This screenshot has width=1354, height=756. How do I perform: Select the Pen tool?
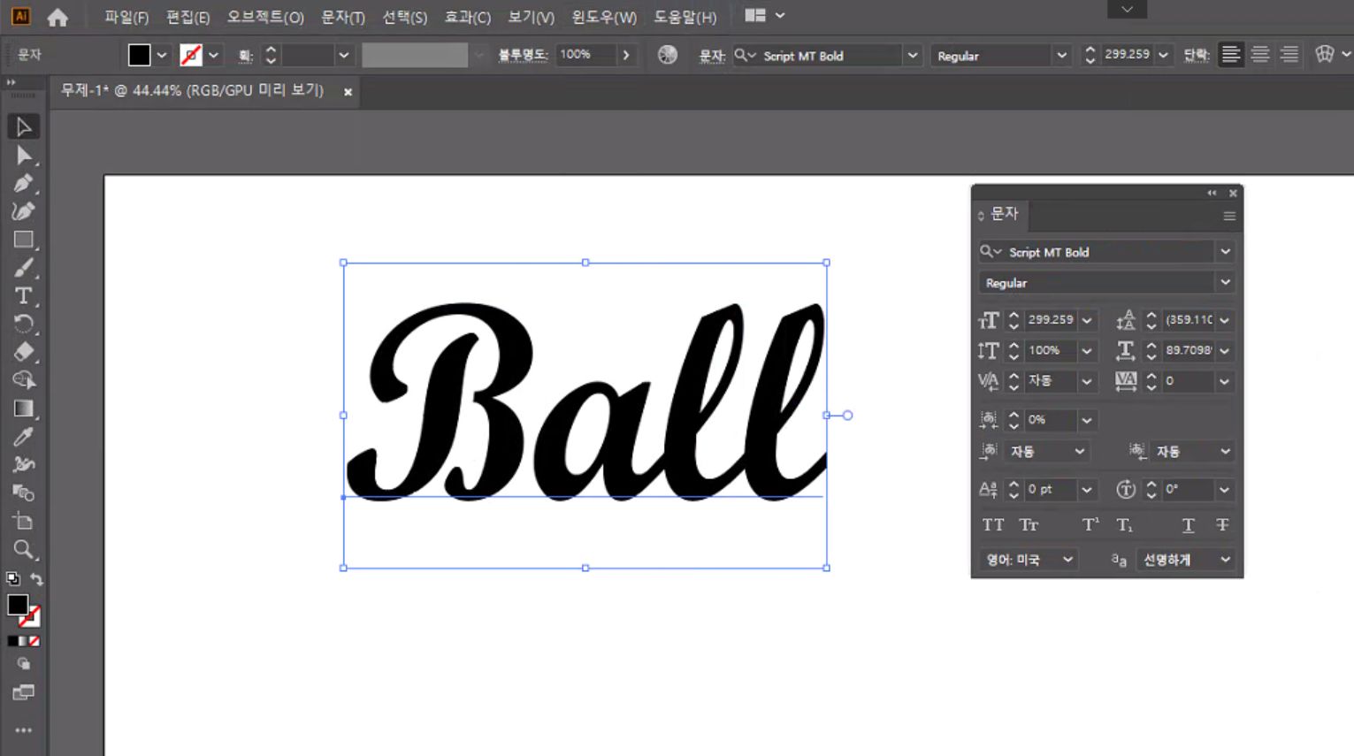pyautogui.click(x=23, y=183)
